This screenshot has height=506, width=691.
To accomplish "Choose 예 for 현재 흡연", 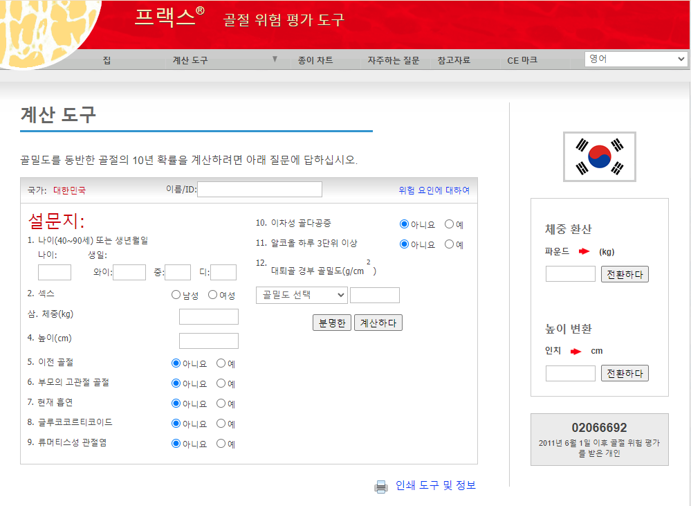I will 221,404.
